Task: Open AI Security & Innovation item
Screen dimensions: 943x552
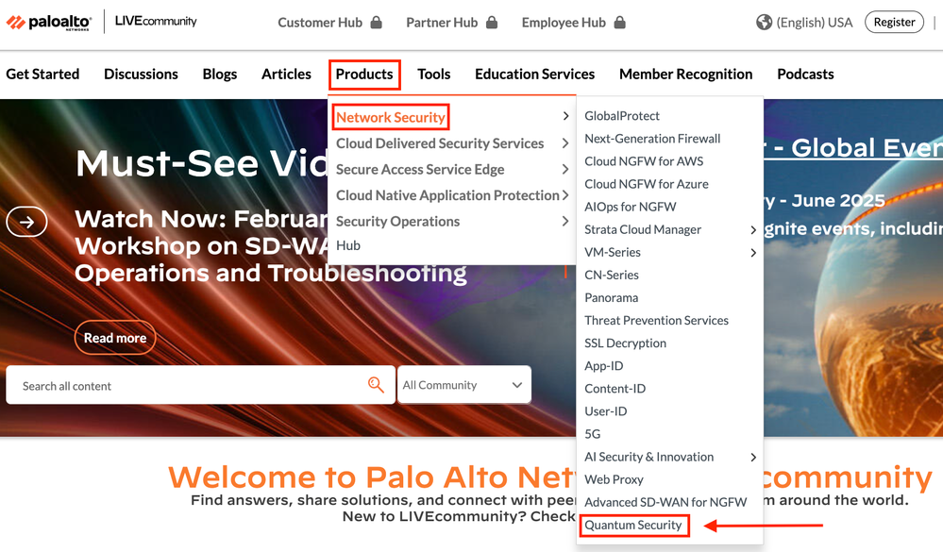Action: tap(648, 457)
